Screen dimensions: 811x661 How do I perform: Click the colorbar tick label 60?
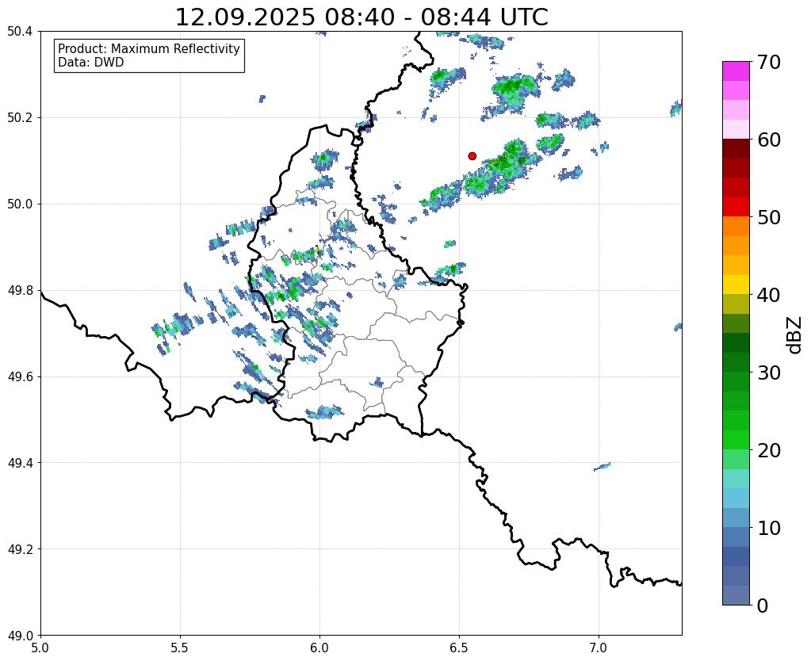click(769, 139)
